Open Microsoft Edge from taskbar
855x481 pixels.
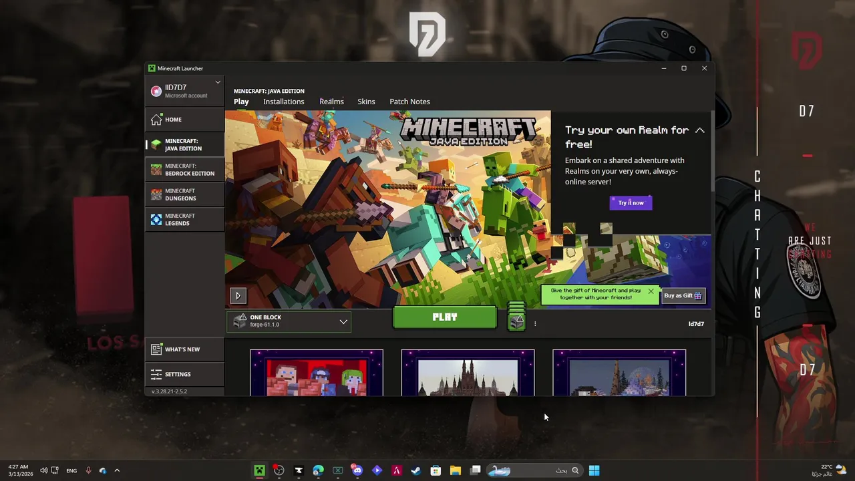318,470
